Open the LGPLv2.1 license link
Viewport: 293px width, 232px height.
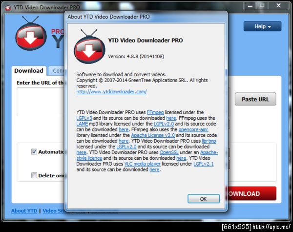204,164
